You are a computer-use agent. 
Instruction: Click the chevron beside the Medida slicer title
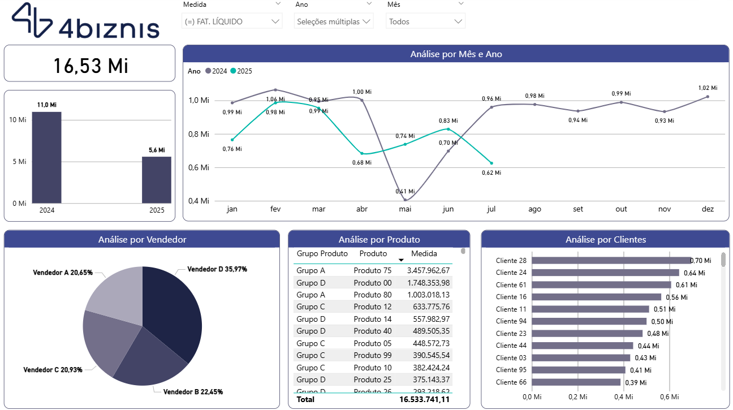277,4
